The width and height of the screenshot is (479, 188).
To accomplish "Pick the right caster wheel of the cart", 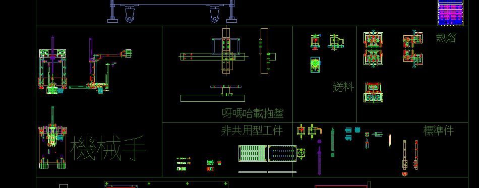I will [x=215, y=15].
